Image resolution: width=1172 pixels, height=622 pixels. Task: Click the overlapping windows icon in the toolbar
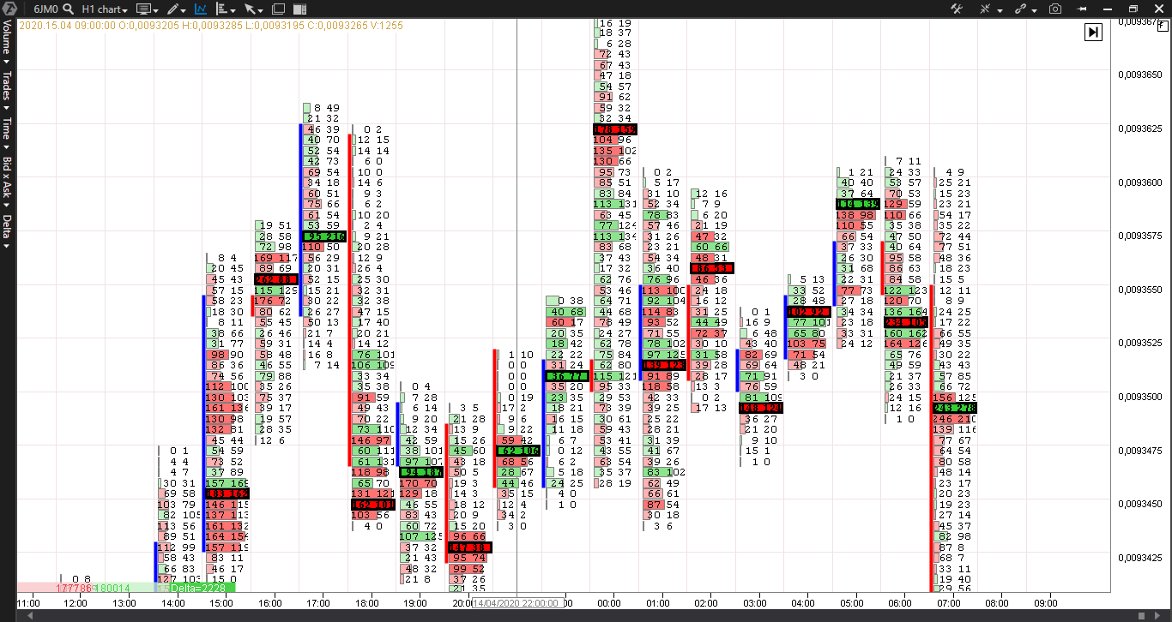278,9
